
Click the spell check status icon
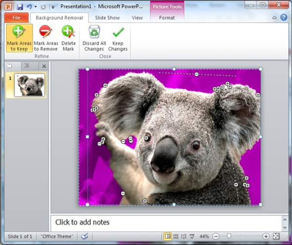point(84,236)
